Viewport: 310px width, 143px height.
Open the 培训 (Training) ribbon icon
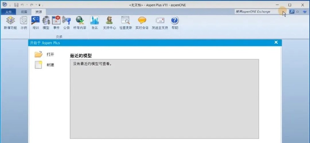pyautogui.click(x=36, y=20)
